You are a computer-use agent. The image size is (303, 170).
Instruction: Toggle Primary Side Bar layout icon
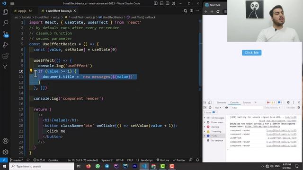click(156, 3)
